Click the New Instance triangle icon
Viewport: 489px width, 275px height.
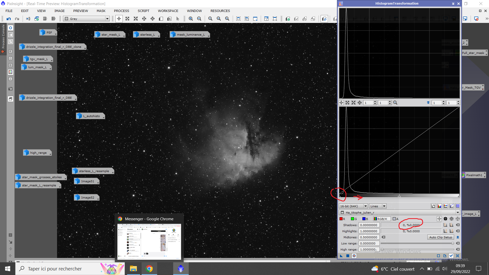(x=341, y=256)
